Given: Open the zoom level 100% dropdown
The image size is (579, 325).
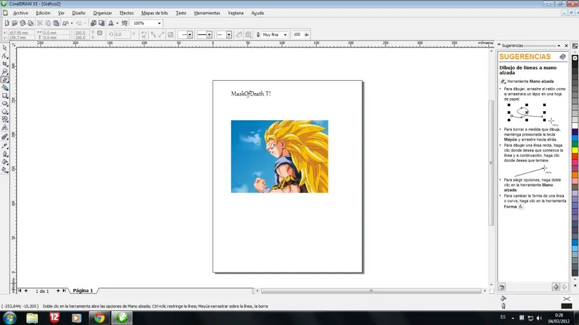Looking at the screenshot, I should pos(159,23).
